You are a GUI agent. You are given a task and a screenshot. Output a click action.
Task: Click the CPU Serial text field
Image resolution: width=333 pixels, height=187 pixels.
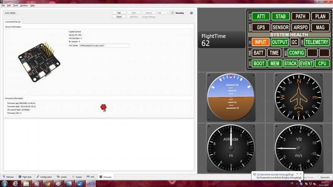(104, 46)
